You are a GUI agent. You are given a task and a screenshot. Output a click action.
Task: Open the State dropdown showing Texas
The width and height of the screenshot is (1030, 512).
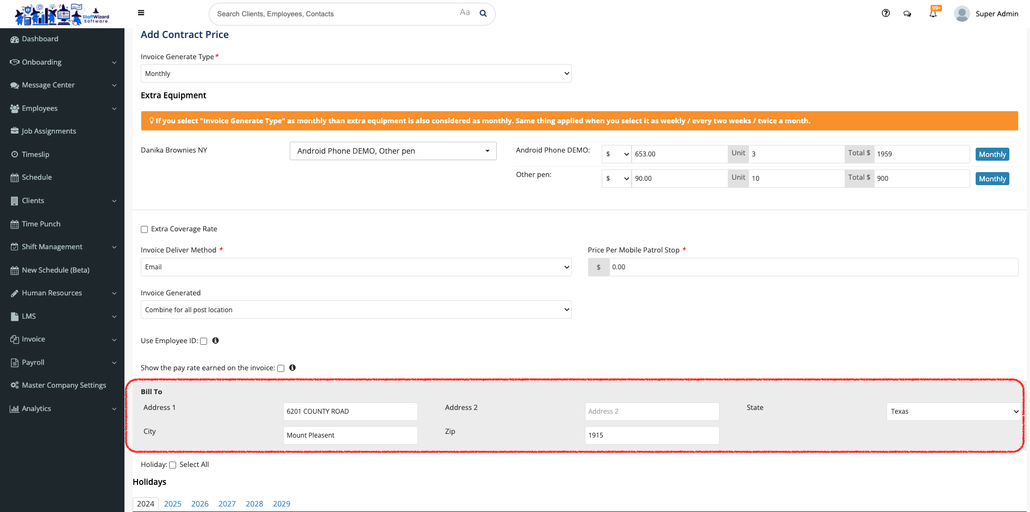[x=953, y=411]
